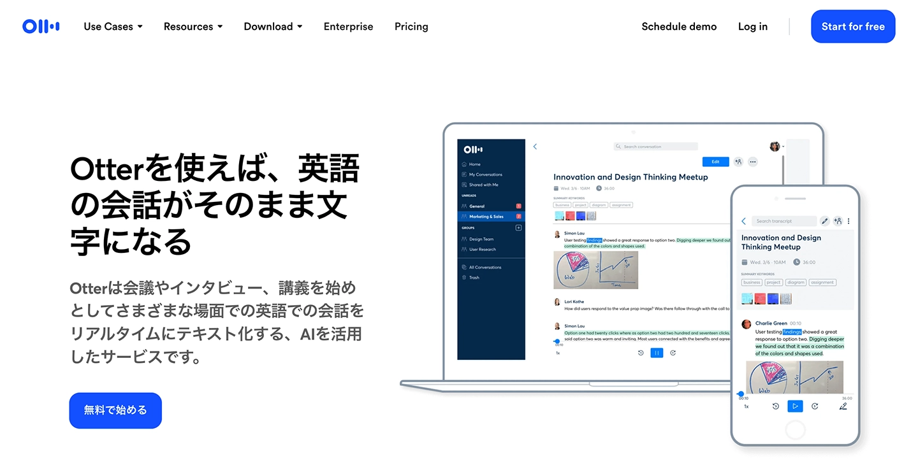918x470 pixels.
Task: Click the calendar icon beside the laptop date
Action: click(557, 189)
